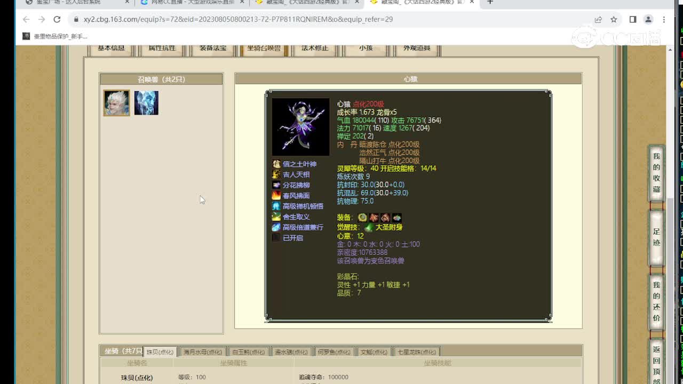Click the site lock icon in address bar
The height and width of the screenshot is (384, 683).
pos(76,19)
